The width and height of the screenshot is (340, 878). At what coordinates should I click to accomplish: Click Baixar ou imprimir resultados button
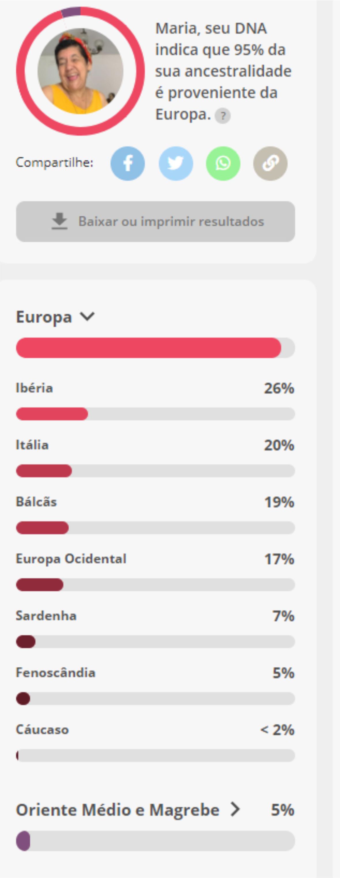coord(155,222)
